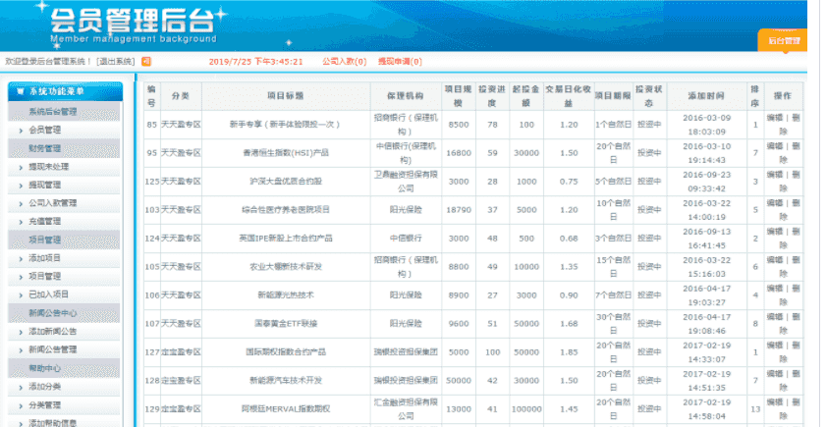Click the 卫鼎融资担保有限公司 cell
The width and height of the screenshot is (827, 427).
tap(406, 182)
